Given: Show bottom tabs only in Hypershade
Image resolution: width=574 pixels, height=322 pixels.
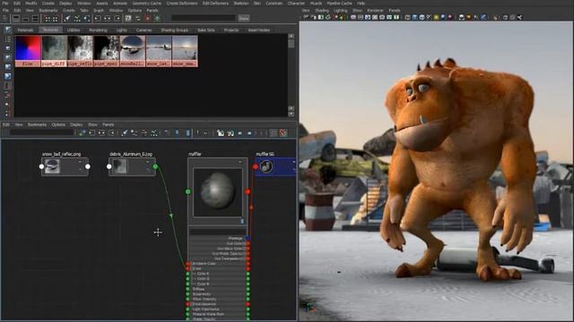Looking at the screenshot, I should point(26,18).
